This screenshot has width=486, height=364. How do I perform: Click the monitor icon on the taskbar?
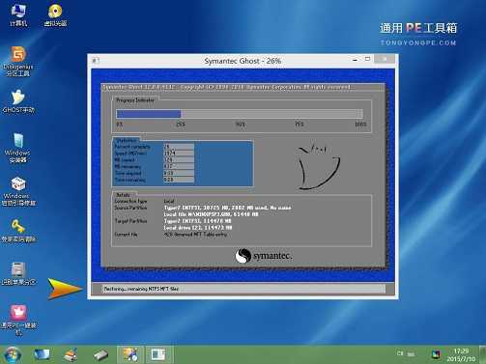[42, 354]
